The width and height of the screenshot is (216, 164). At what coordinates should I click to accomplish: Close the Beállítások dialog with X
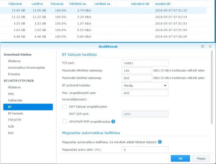tap(210, 47)
